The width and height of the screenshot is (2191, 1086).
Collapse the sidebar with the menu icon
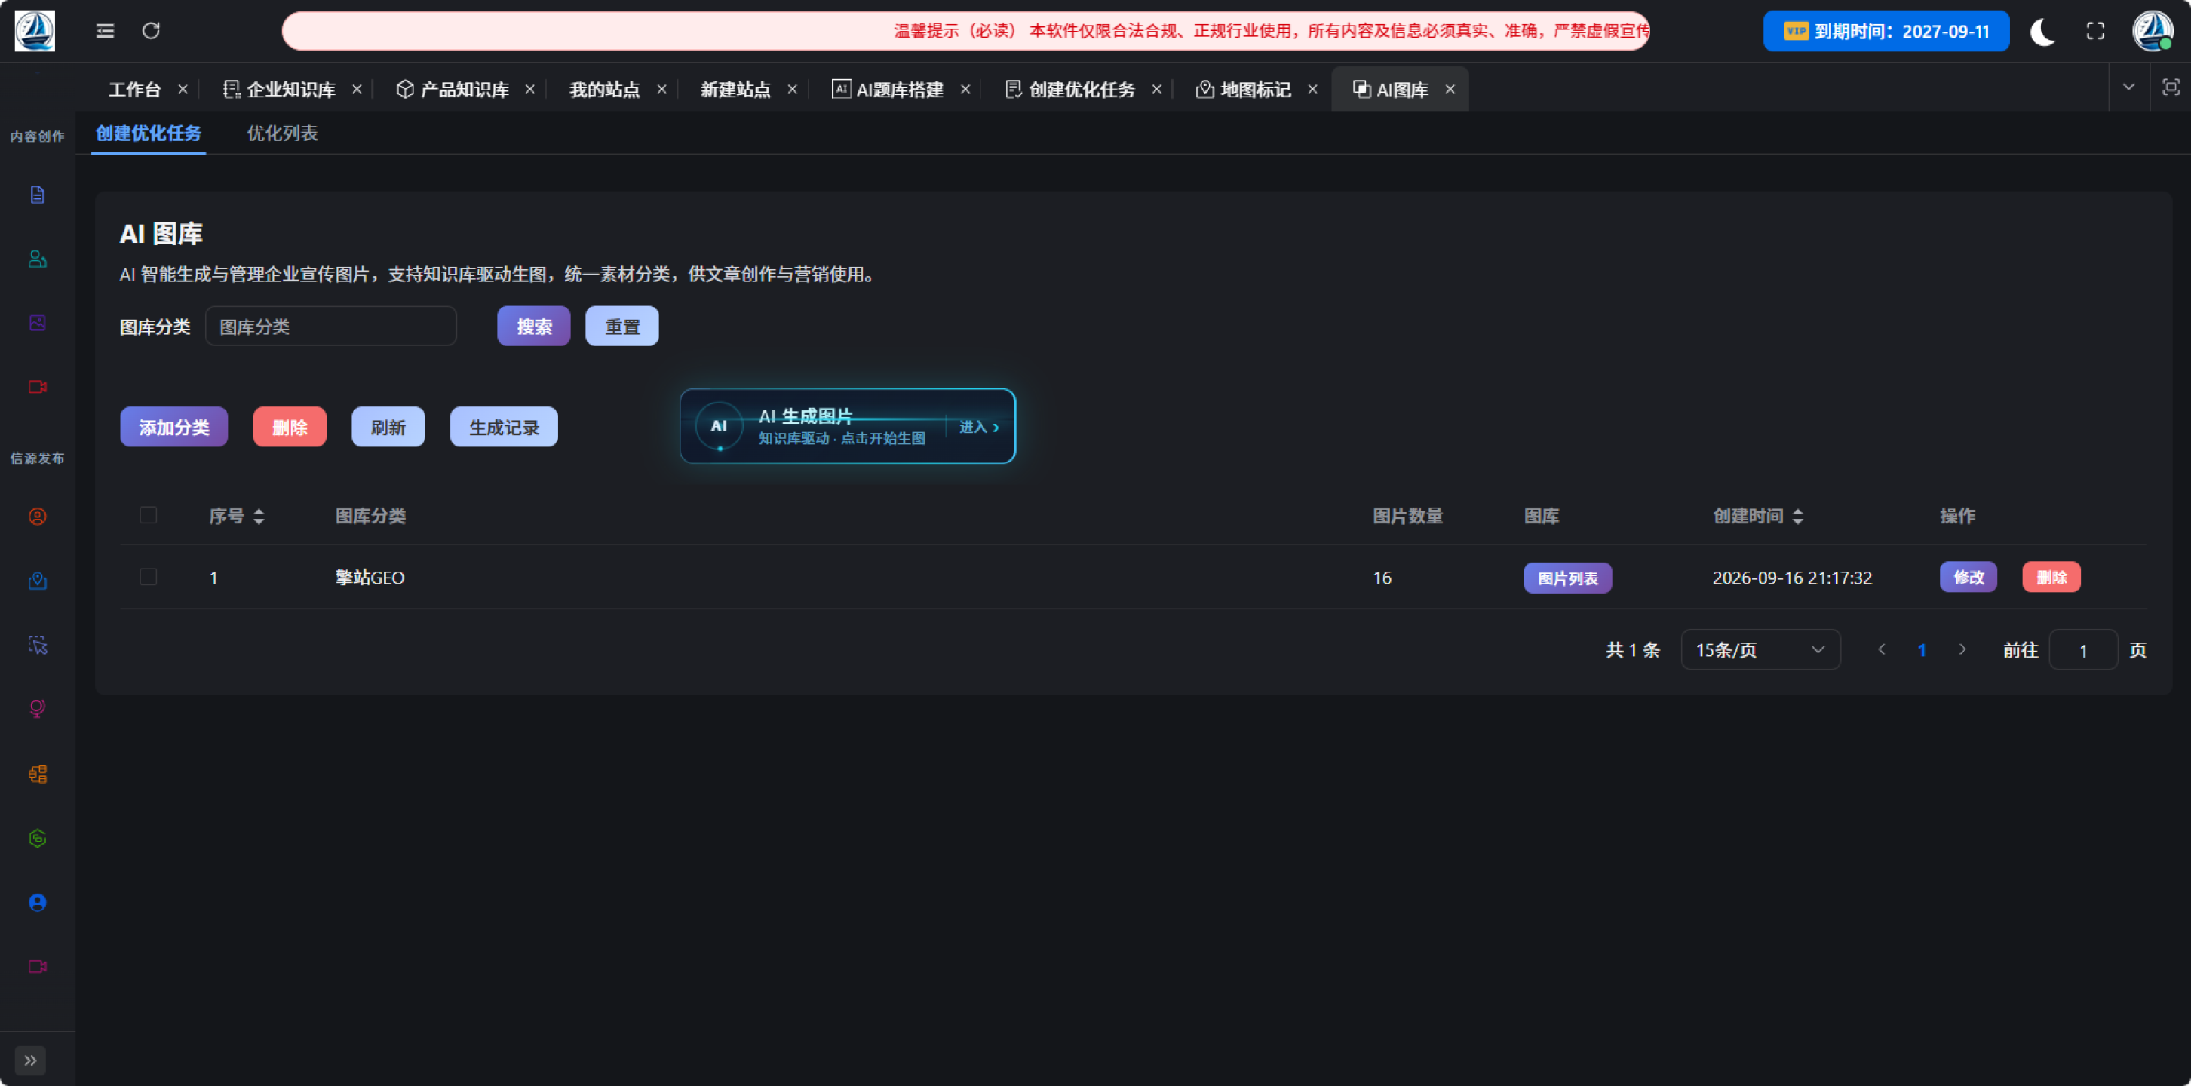pos(106,32)
